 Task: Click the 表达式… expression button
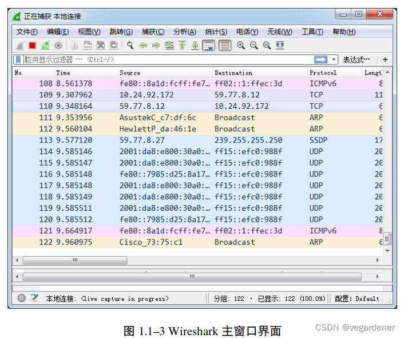(x=357, y=60)
